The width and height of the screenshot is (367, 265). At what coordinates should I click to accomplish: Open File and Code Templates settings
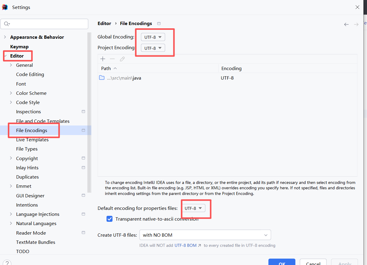(x=43, y=121)
